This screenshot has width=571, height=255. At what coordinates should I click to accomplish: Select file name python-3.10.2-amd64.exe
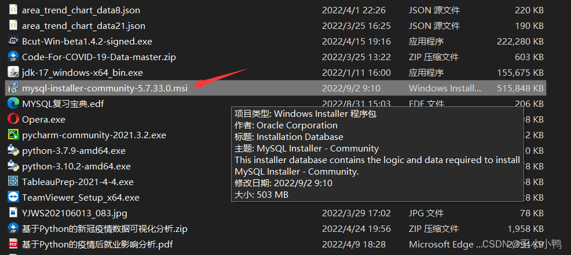[x=76, y=166]
